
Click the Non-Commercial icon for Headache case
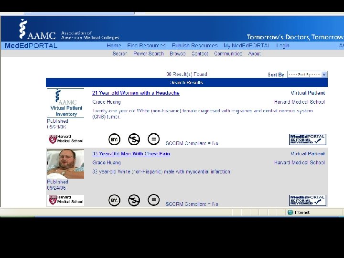tap(134, 140)
